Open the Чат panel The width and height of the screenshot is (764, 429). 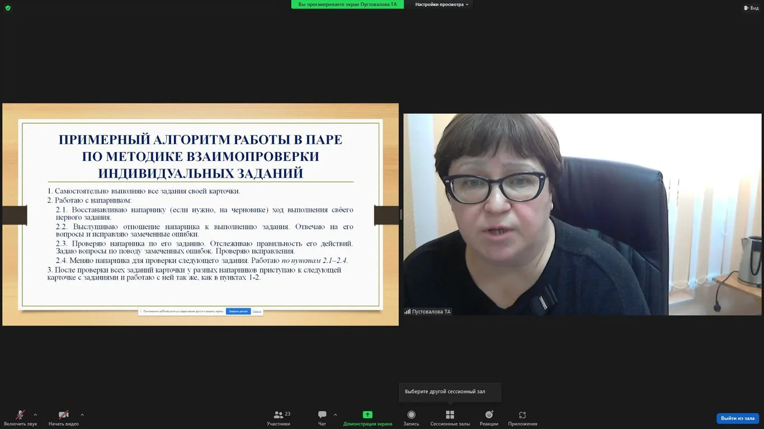(x=322, y=417)
